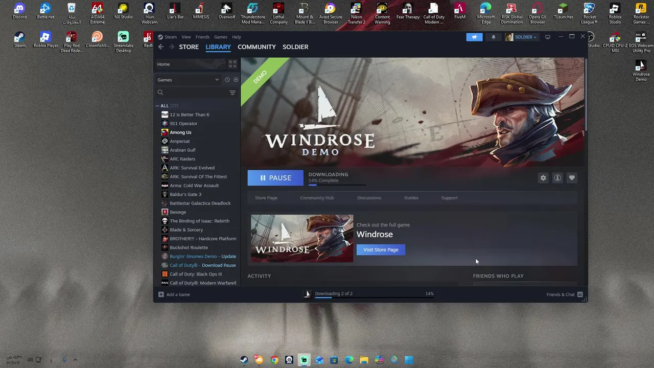Click the Add a Game plus icon
Viewport: 654px width, 368px height.
161,294
